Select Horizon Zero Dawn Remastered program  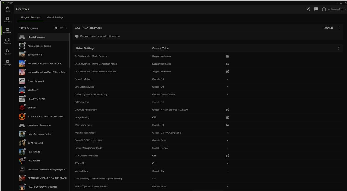[43, 63]
